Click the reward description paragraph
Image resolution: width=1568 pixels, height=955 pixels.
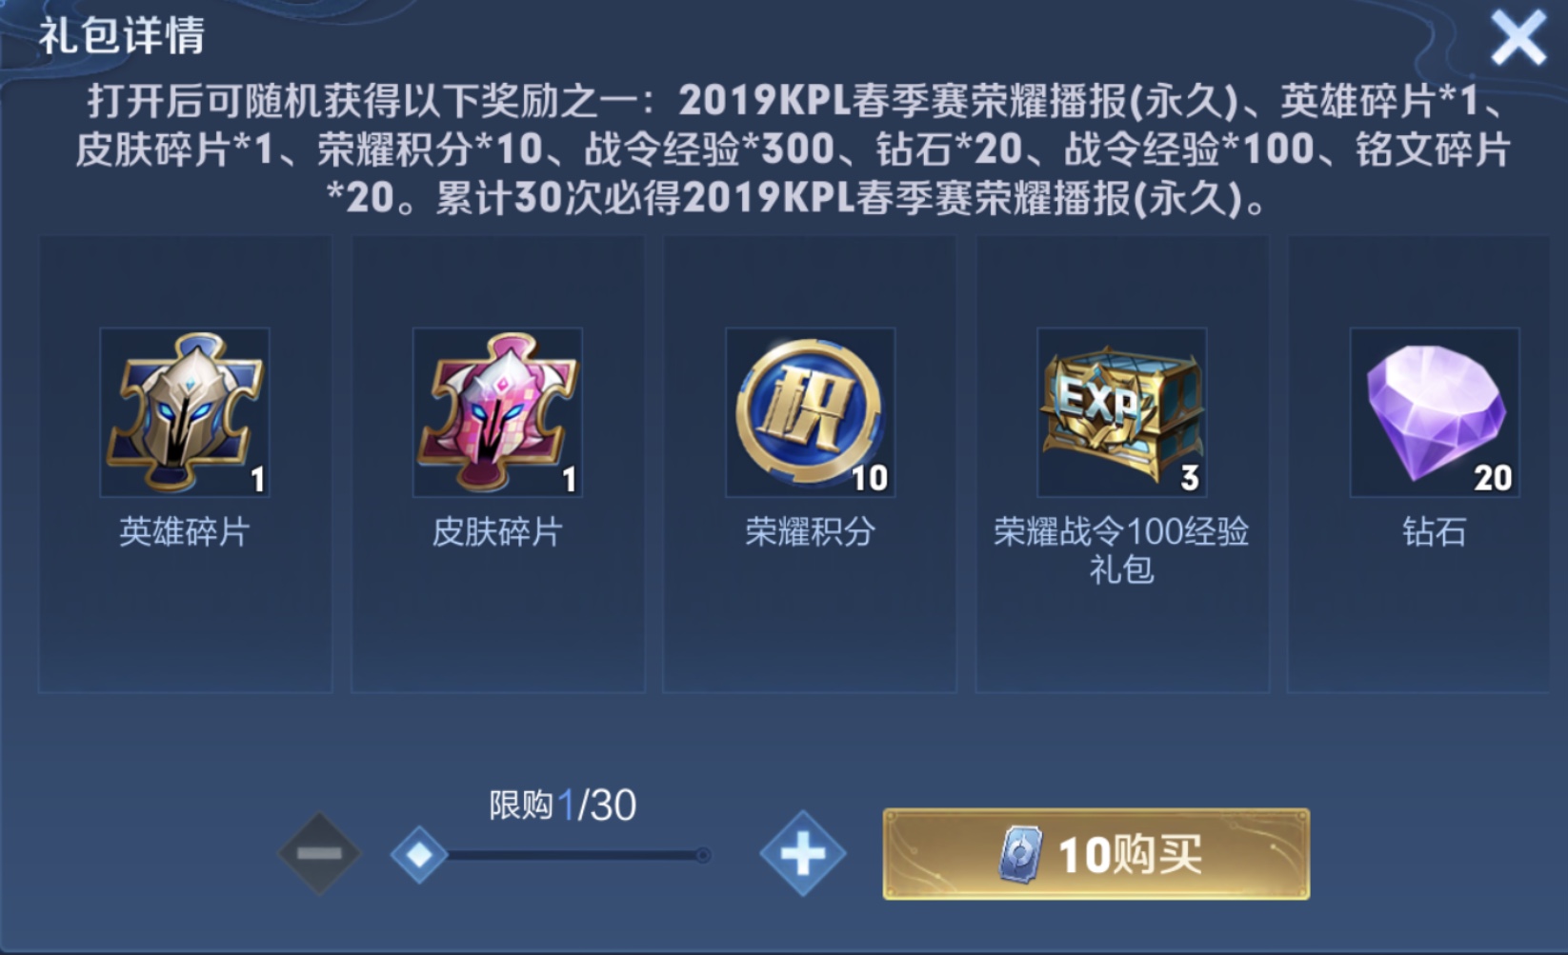click(794, 149)
